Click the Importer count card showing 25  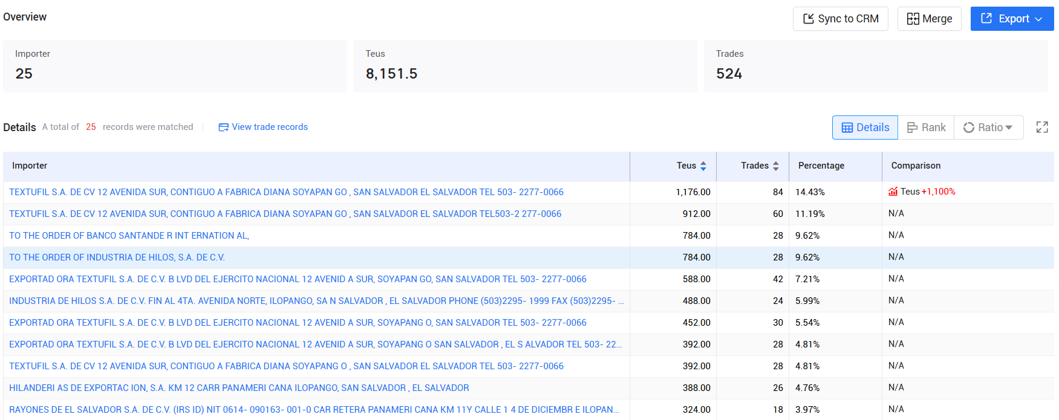[175, 66]
